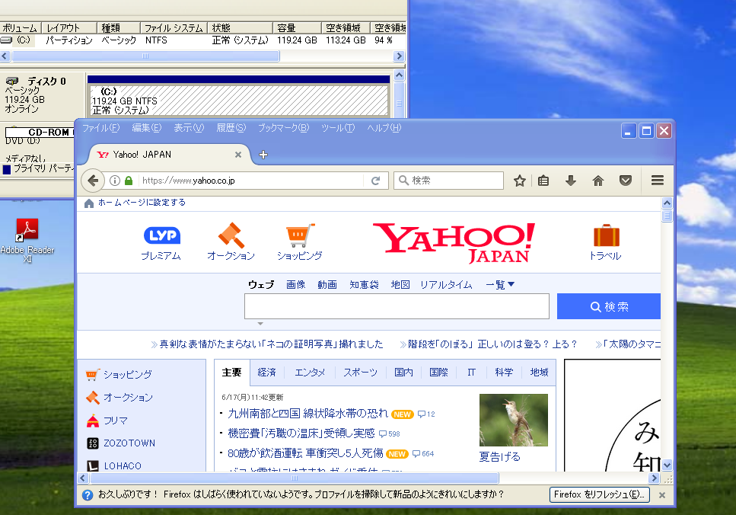Switch to the 経済 news tab
This screenshot has width=736, height=515.
pyautogui.click(x=266, y=373)
